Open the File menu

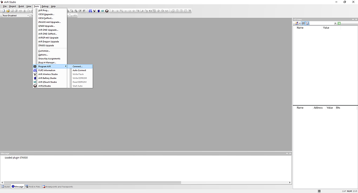point(4,6)
